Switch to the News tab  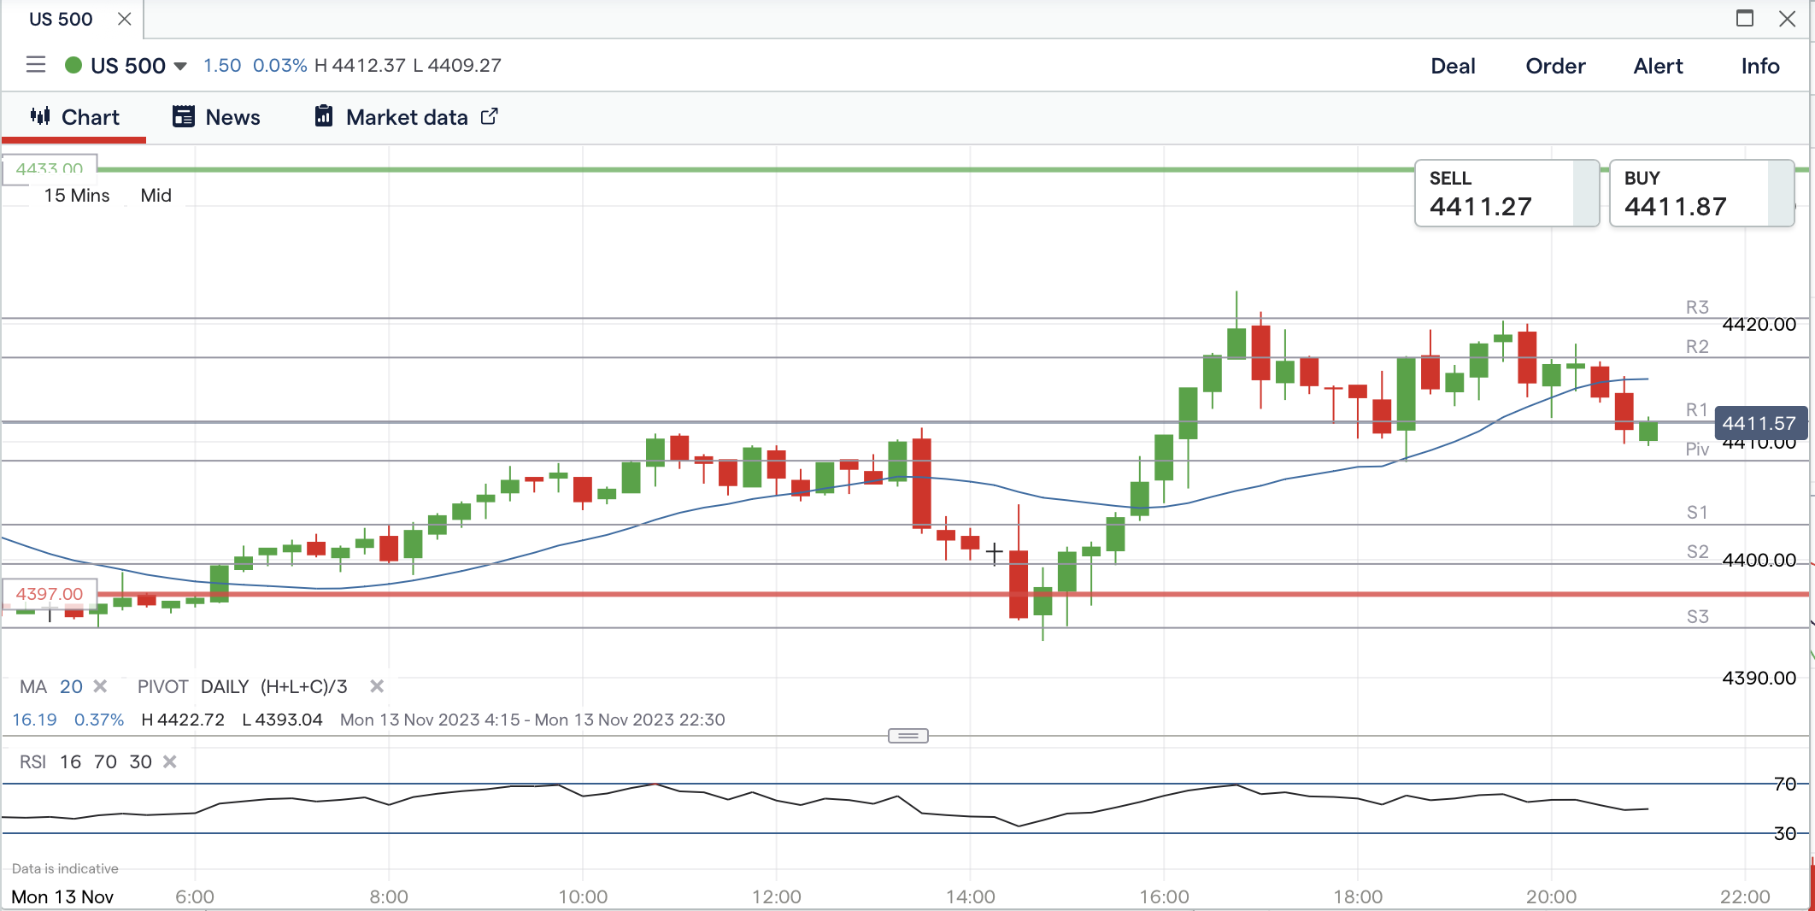pos(216,117)
